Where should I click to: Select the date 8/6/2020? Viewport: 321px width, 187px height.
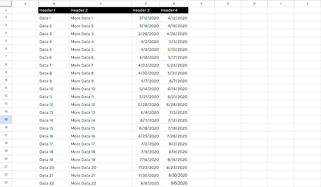point(146,183)
